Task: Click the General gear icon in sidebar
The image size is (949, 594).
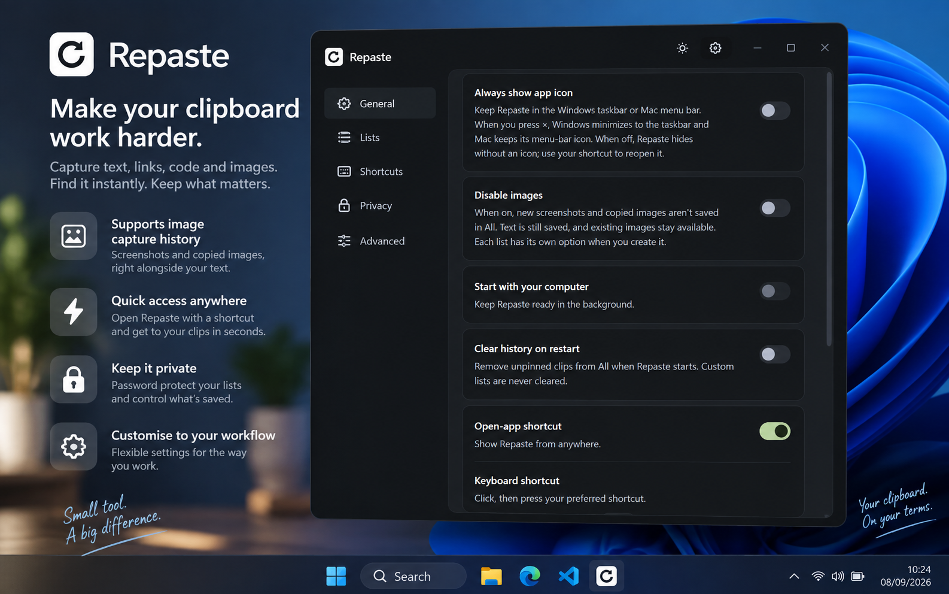Action: 344,104
